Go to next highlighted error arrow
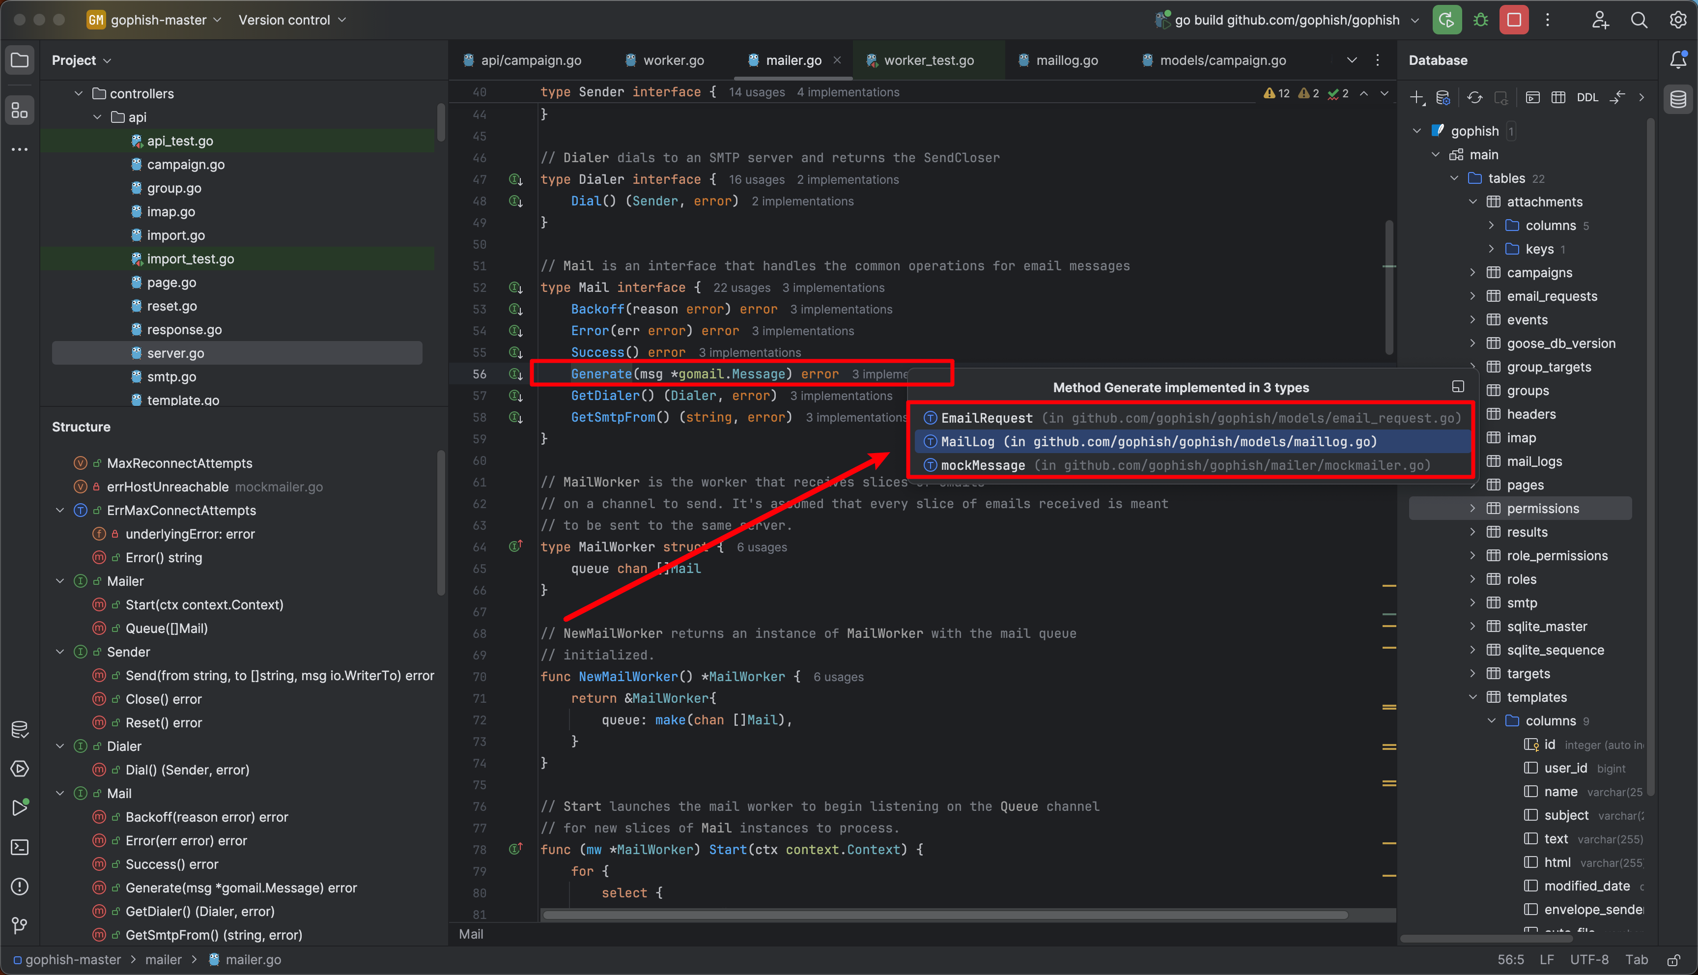Screen dimensions: 1698x975 pos(1384,93)
